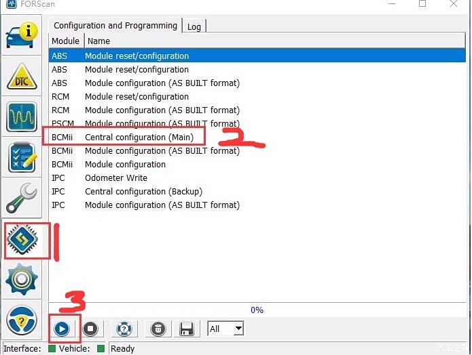This screenshot has width=472, height=355.
Task: Open the lifebuoy help icon
Action: pyautogui.click(x=124, y=329)
